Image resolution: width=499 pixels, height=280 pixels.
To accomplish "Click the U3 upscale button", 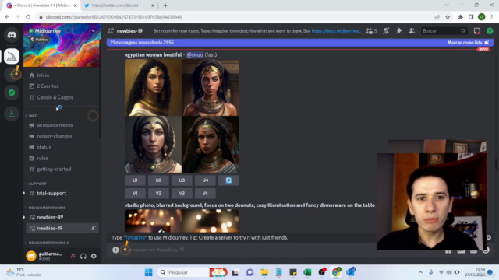I will [x=182, y=180].
